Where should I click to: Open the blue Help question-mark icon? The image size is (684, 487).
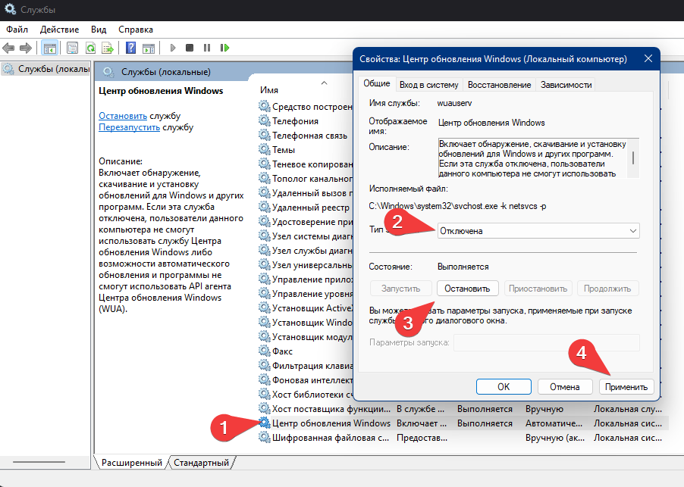click(x=130, y=48)
